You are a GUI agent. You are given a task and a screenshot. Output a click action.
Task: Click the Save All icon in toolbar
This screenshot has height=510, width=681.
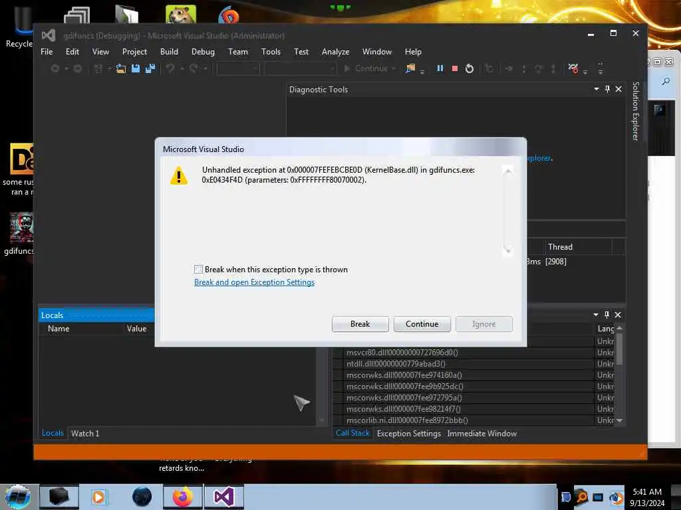coord(150,68)
